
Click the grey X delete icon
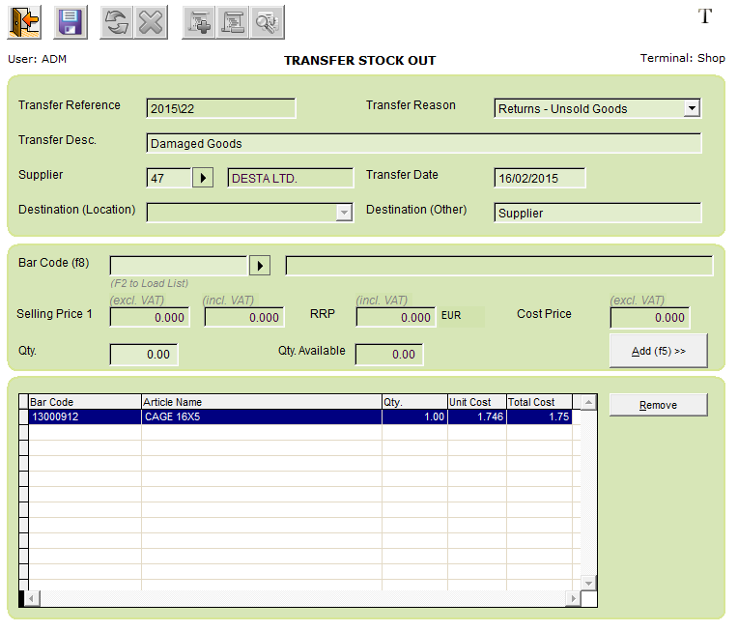[150, 22]
